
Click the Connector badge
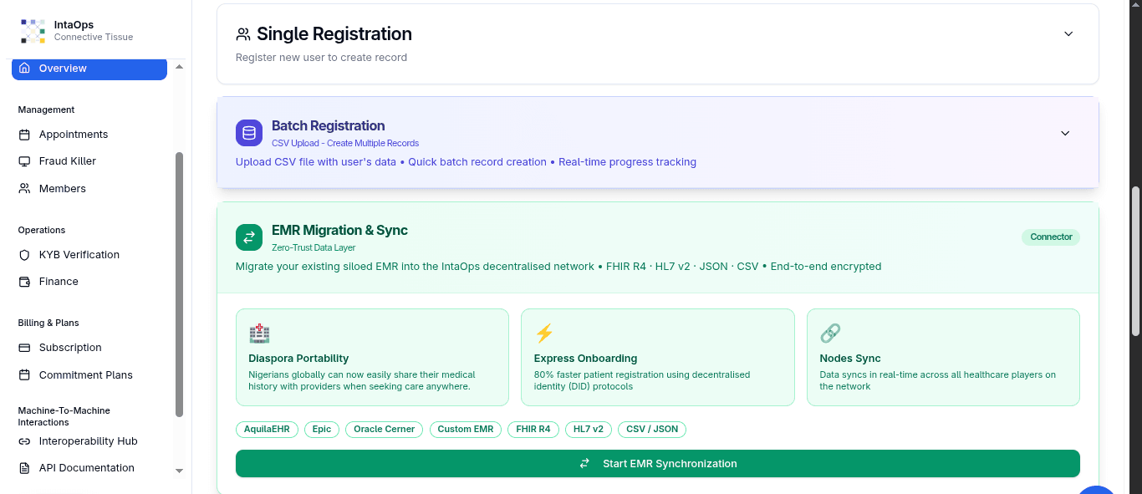[x=1051, y=237]
